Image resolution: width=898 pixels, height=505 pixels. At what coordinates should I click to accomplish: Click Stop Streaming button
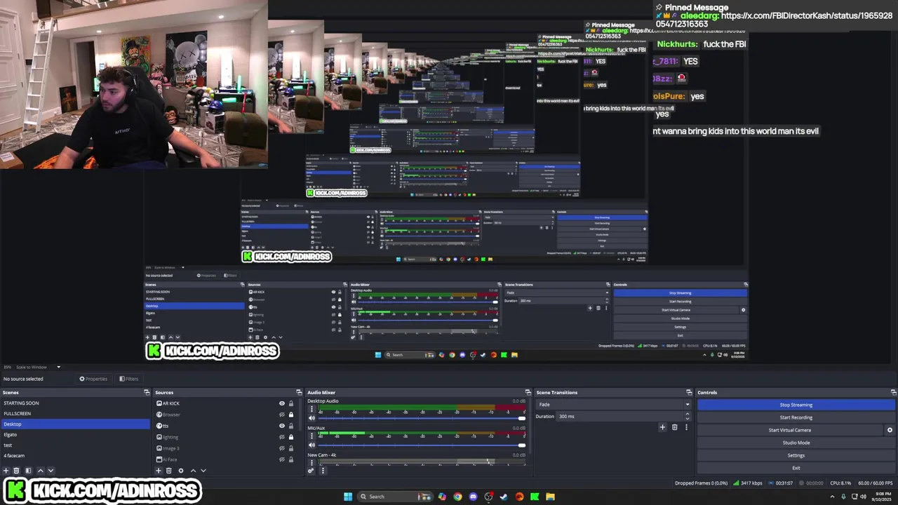(x=796, y=405)
